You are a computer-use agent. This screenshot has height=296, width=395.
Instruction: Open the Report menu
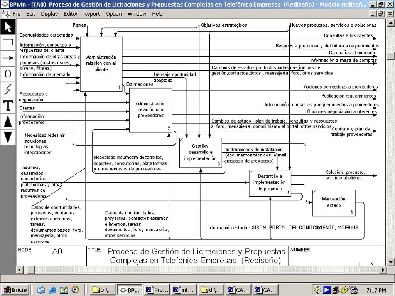[x=91, y=14]
